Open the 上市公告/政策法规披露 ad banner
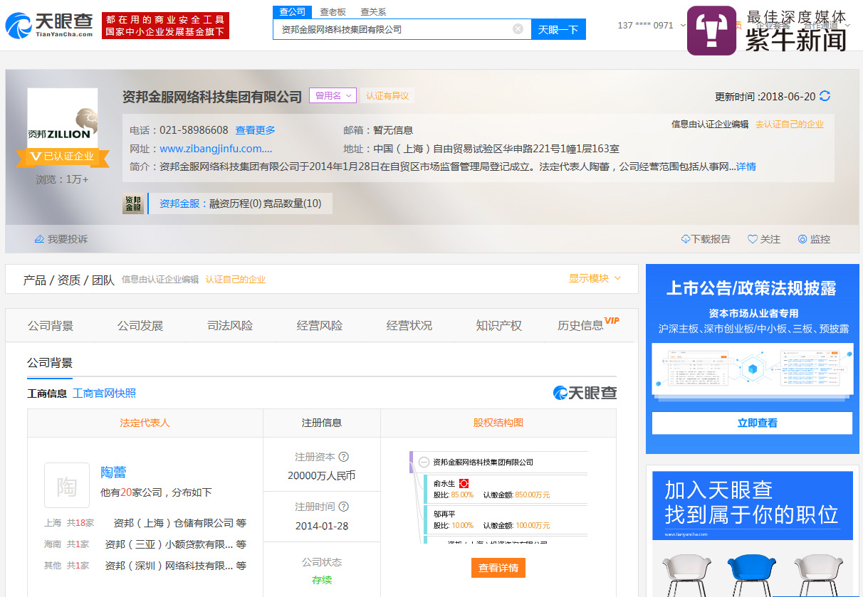Viewport: 863px width, 597px height. click(753, 359)
